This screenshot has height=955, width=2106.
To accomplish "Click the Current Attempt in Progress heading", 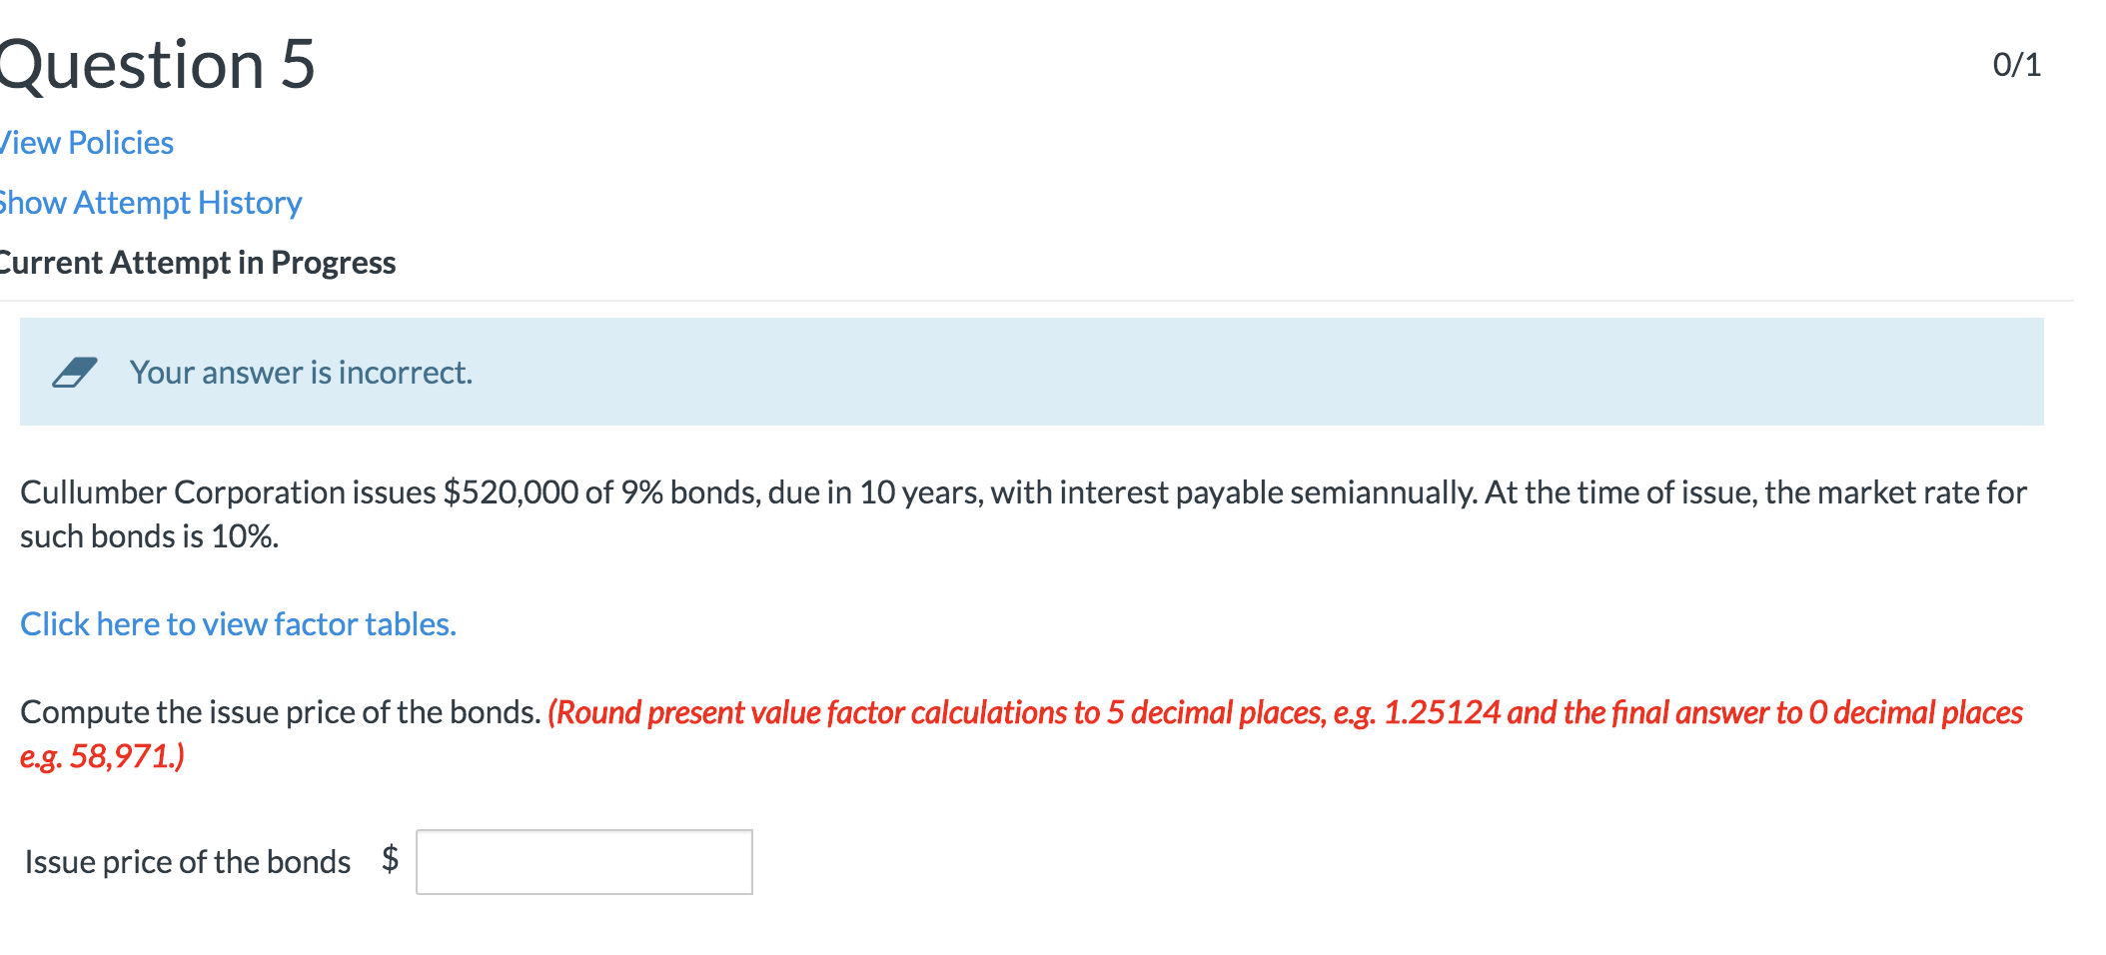I will point(197,262).
